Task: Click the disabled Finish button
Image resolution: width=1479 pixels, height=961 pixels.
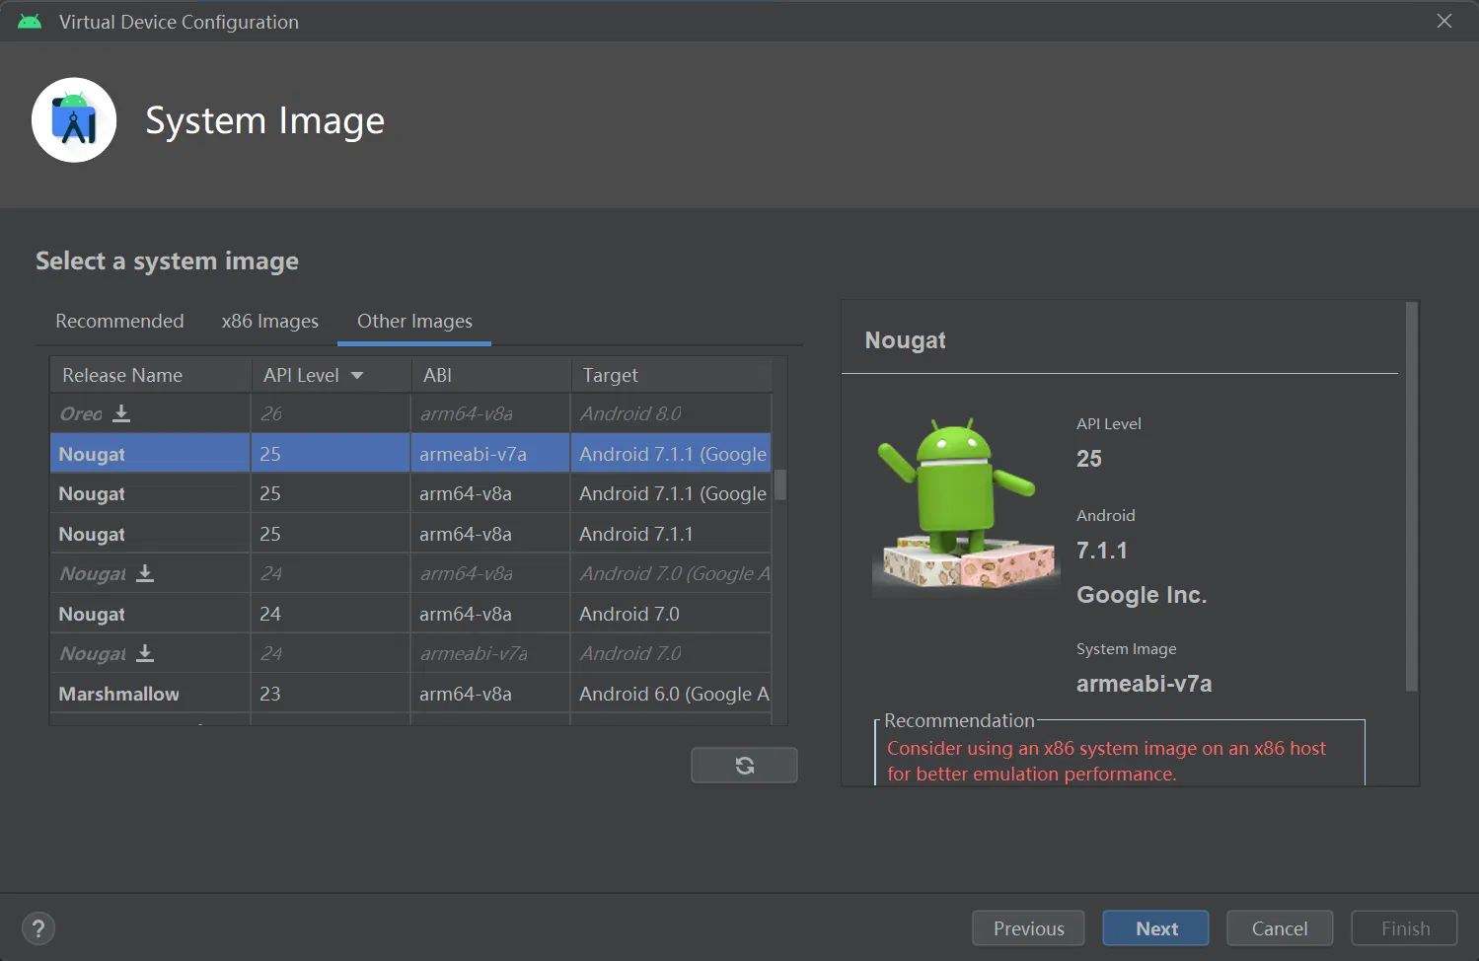Action: (x=1405, y=928)
